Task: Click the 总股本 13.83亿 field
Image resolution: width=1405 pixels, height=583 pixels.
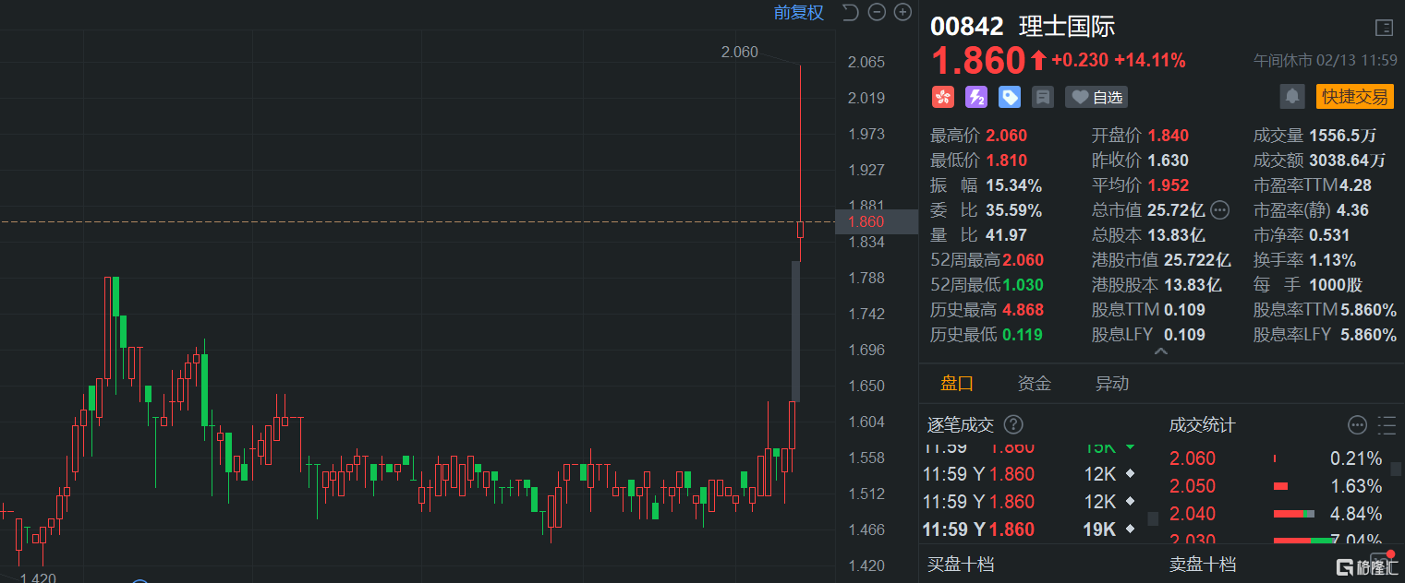Action: click(1148, 235)
